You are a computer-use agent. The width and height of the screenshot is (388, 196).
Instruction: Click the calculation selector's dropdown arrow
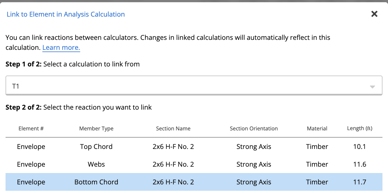372,87
